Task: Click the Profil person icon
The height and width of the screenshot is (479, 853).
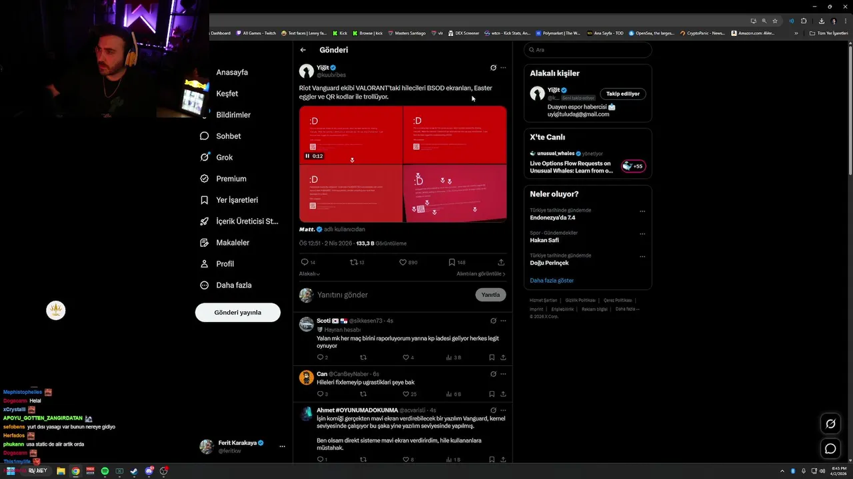Action: (x=205, y=263)
